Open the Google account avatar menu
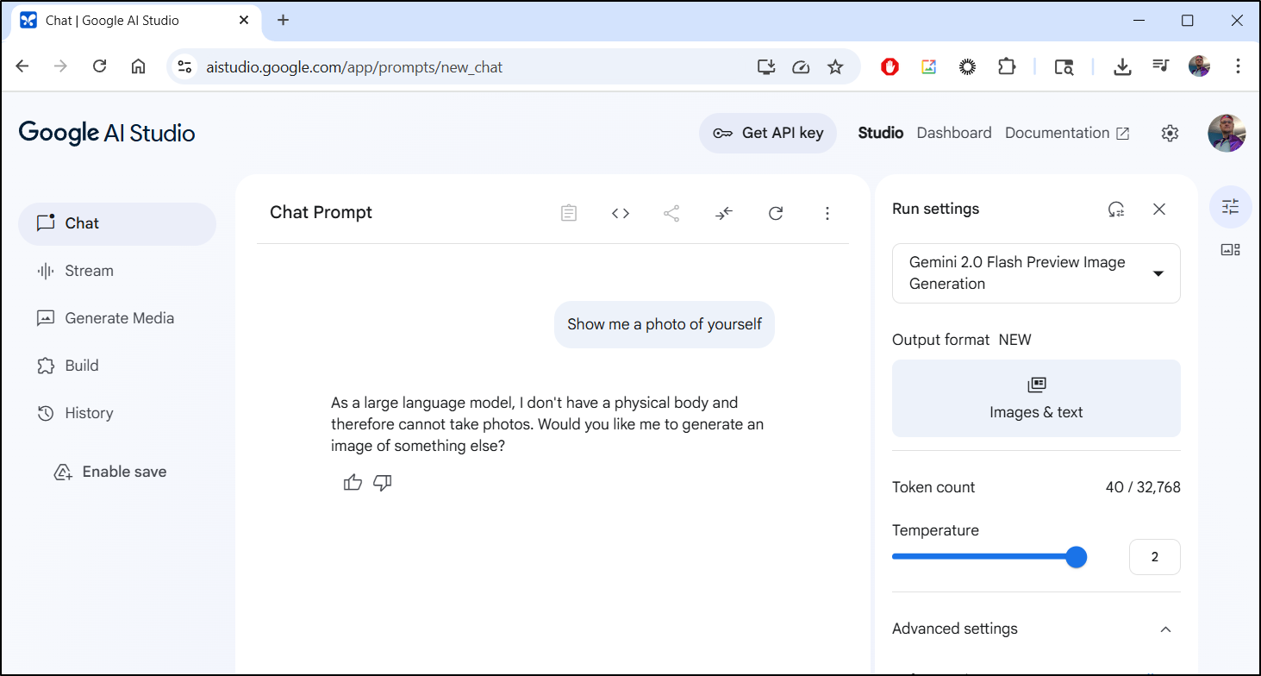This screenshot has width=1261, height=676. click(x=1227, y=133)
